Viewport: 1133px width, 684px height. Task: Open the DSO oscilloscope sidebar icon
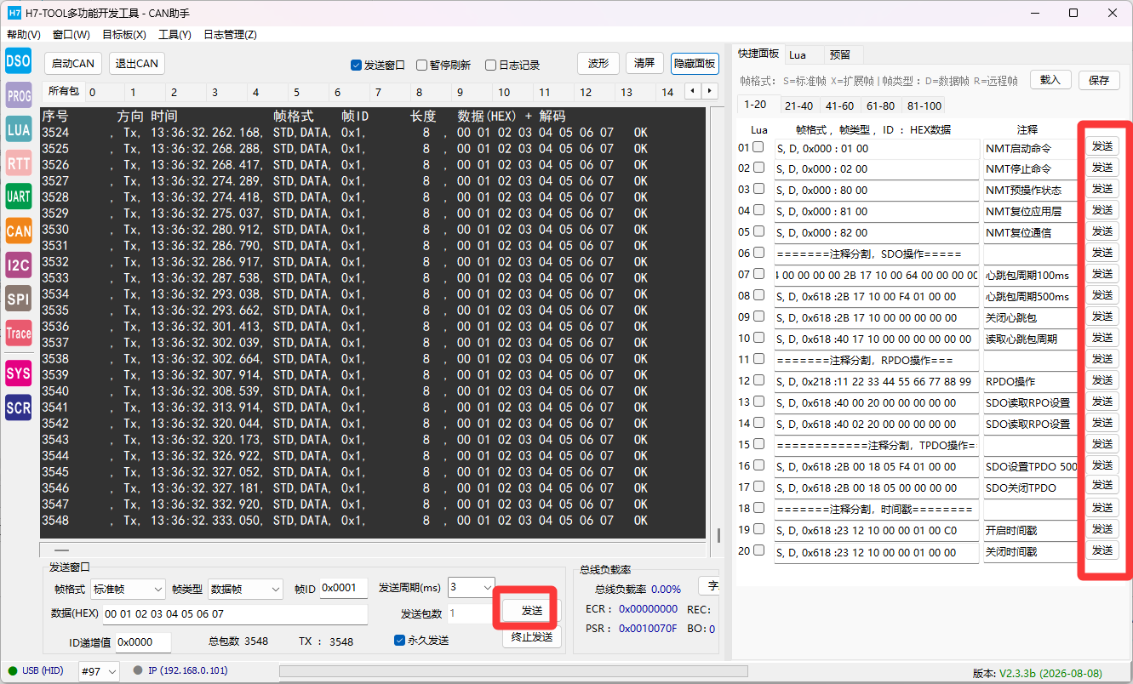19,61
